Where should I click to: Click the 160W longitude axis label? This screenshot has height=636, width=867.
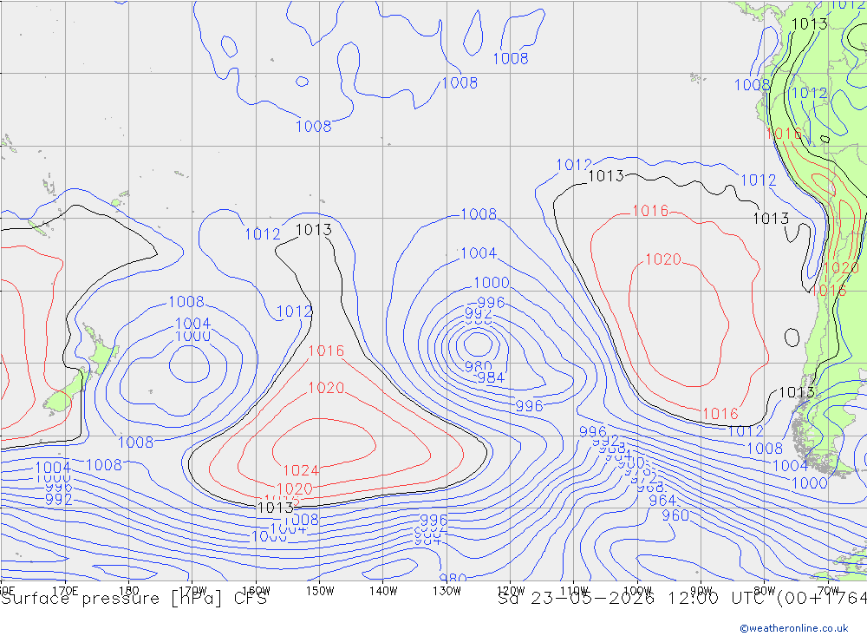(257, 591)
